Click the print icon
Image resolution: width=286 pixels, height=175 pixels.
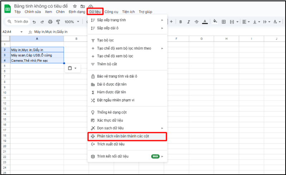point(50,22)
